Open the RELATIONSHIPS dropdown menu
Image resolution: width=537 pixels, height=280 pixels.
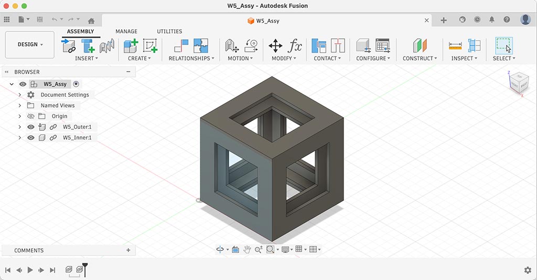(x=191, y=59)
